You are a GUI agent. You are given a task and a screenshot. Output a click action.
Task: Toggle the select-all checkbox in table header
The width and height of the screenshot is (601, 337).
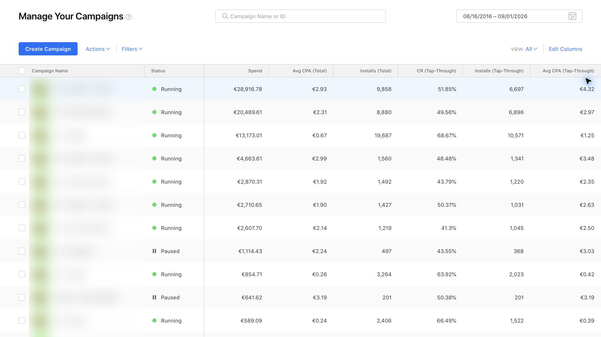22,71
